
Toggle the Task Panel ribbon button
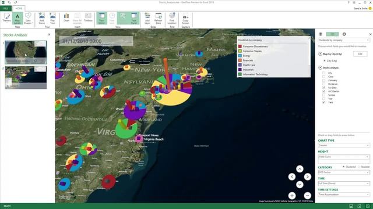tap(134, 18)
